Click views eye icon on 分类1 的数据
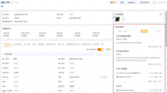 [x=149, y=81]
